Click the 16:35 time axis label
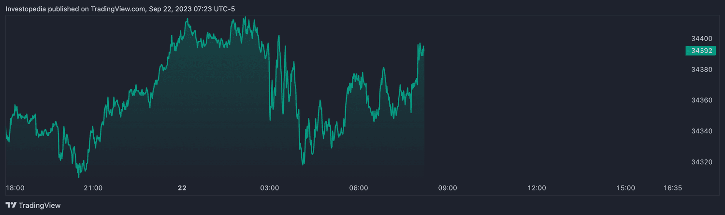 pos(672,188)
